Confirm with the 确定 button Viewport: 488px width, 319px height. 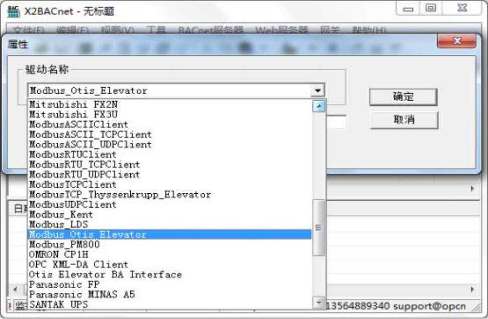403,97
